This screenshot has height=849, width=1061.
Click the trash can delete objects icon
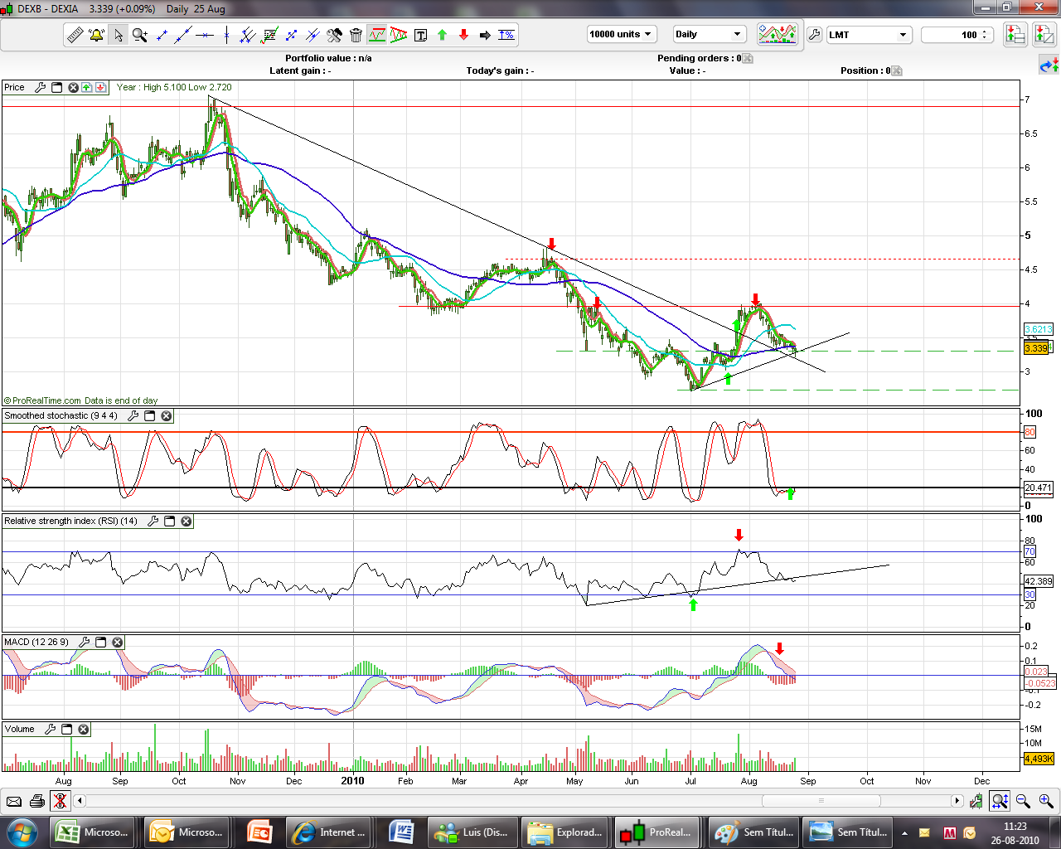click(356, 35)
